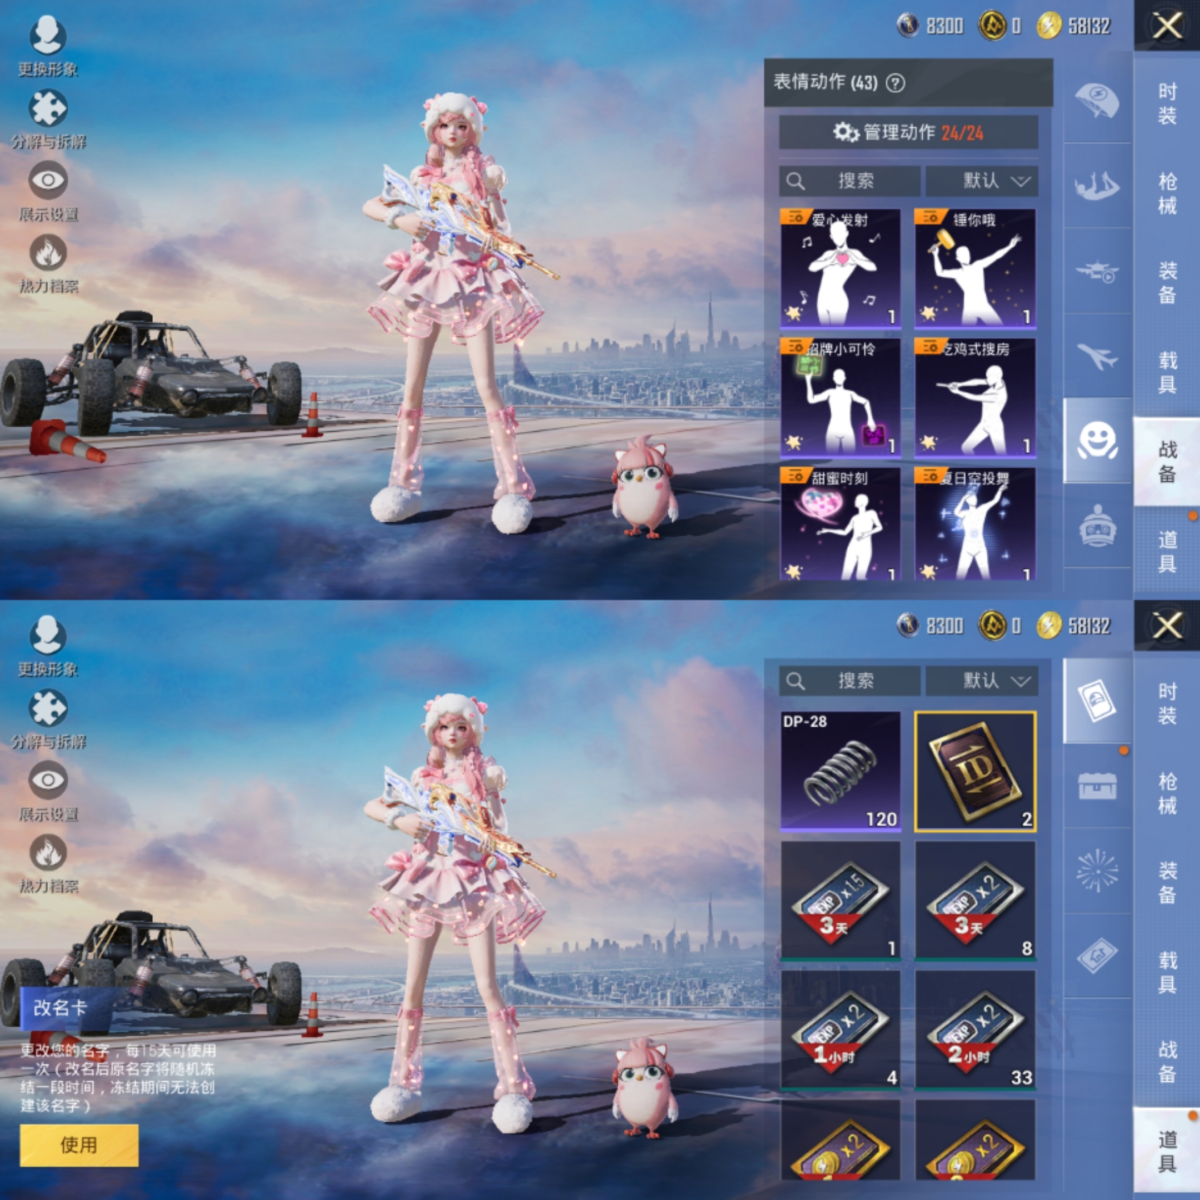Switch to 载具 tab in lower screenshot
The width and height of the screenshot is (1200, 1200).
coord(1167,972)
